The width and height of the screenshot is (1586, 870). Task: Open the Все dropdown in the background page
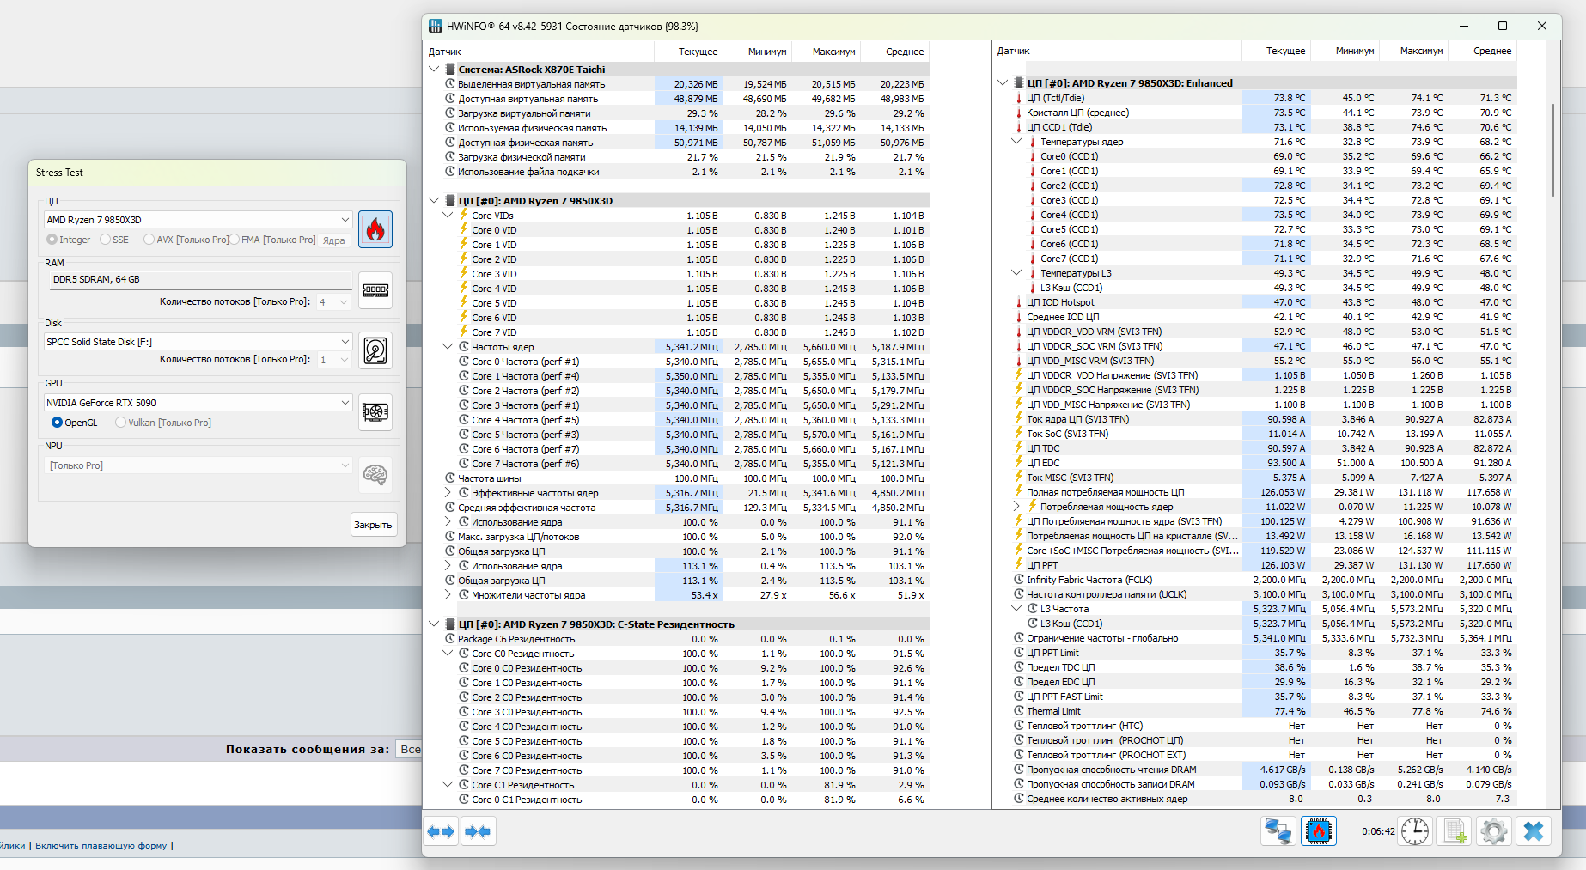[409, 750]
